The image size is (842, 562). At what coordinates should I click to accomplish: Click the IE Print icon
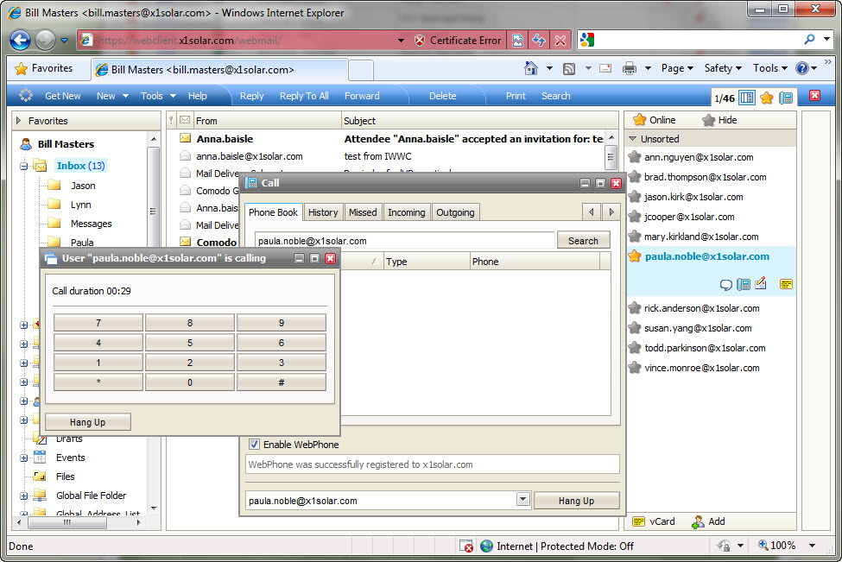point(630,68)
